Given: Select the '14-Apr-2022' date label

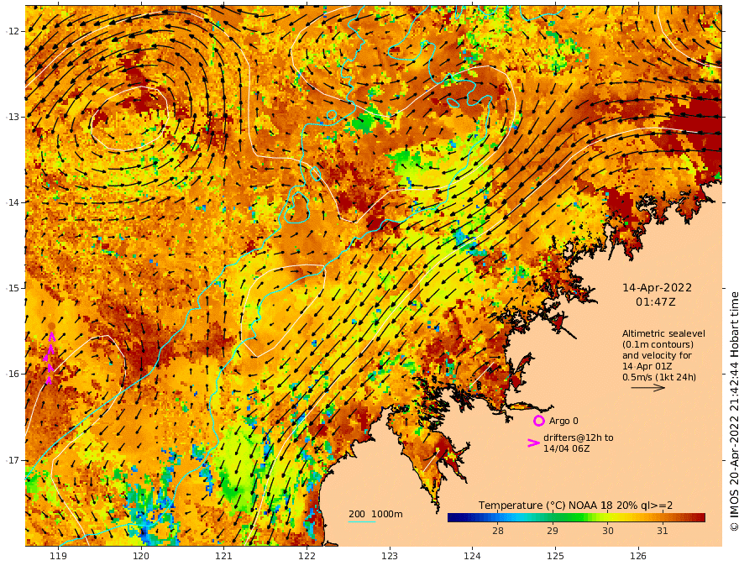Looking at the screenshot, I should tap(657, 287).
